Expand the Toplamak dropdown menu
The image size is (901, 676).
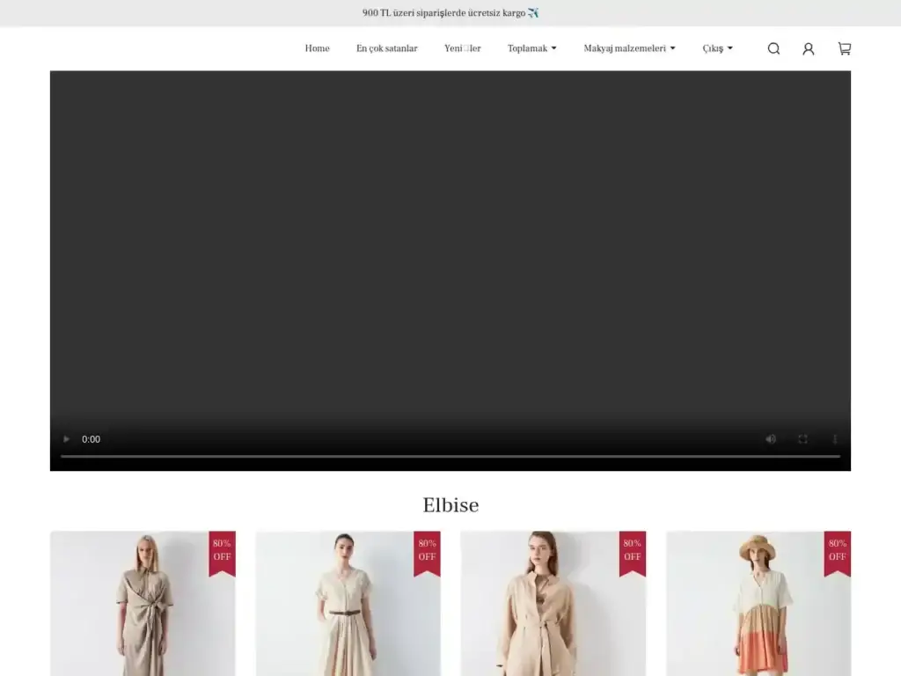pyautogui.click(x=531, y=48)
